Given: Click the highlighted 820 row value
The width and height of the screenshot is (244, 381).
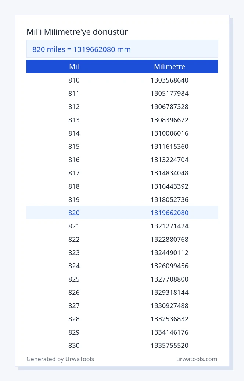Looking at the screenshot, I should pos(74,213).
